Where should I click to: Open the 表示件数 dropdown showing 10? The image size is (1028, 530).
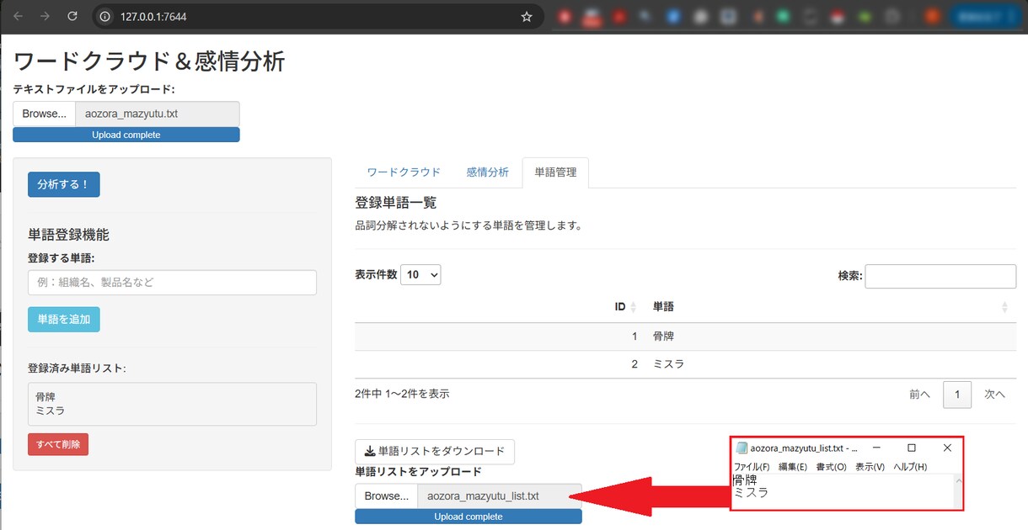(420, 274)
